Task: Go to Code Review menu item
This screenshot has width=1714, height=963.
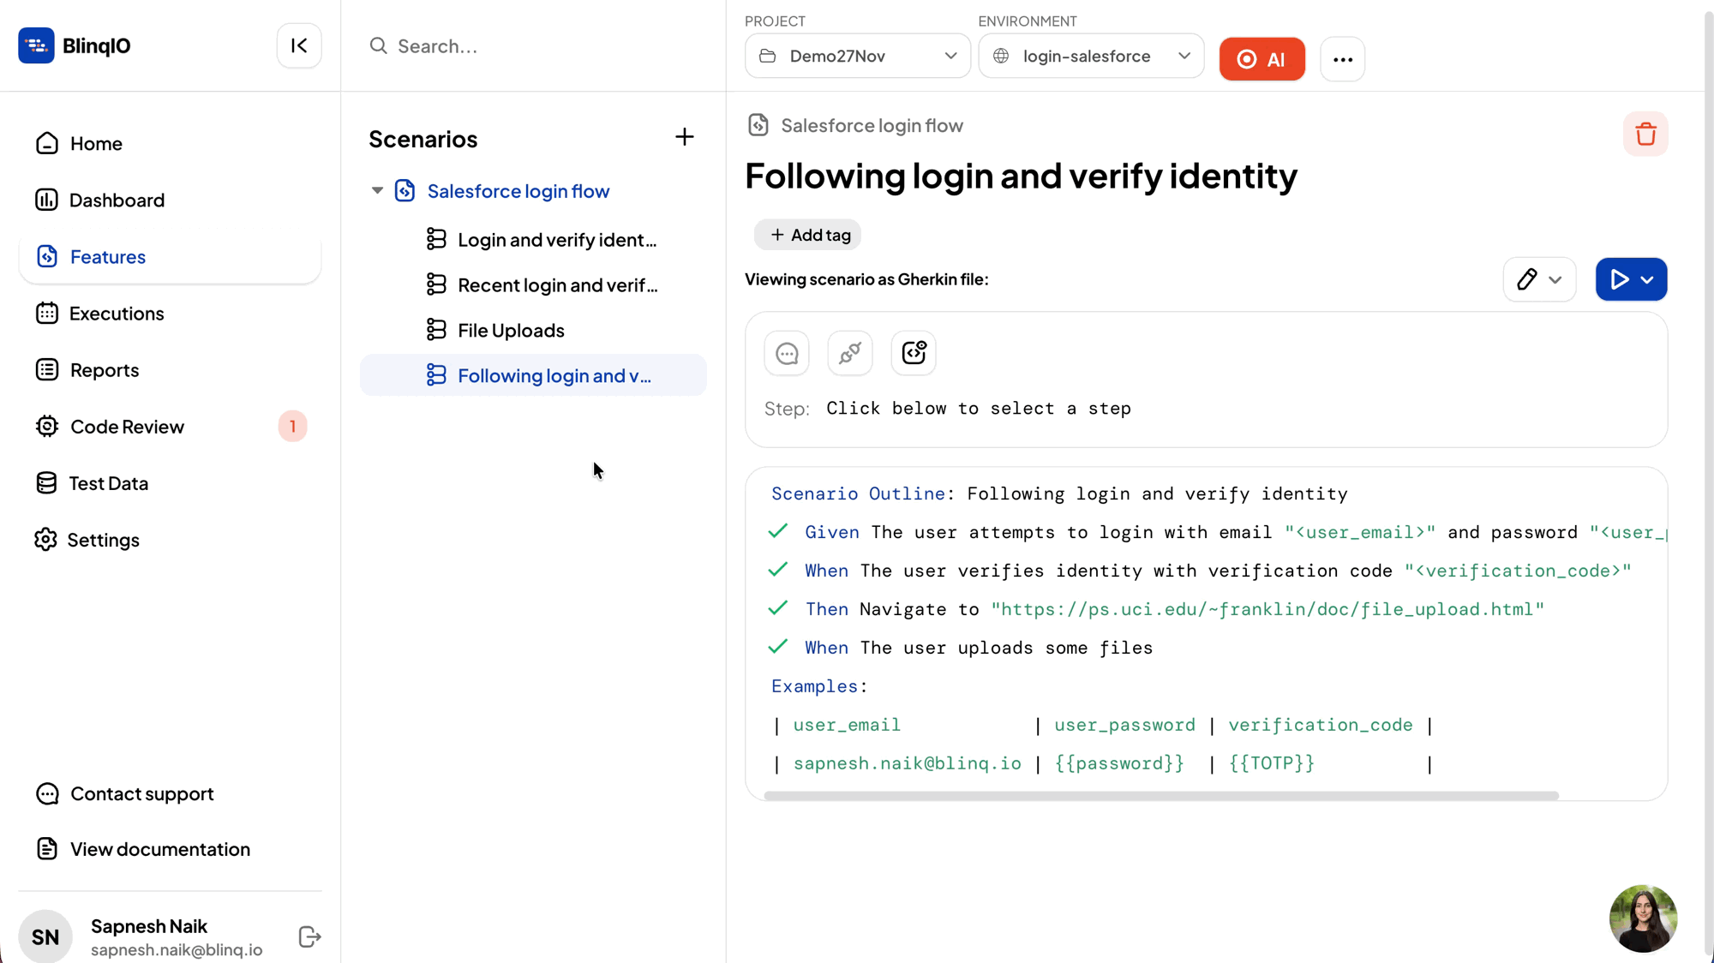Action: coord(127,427)
